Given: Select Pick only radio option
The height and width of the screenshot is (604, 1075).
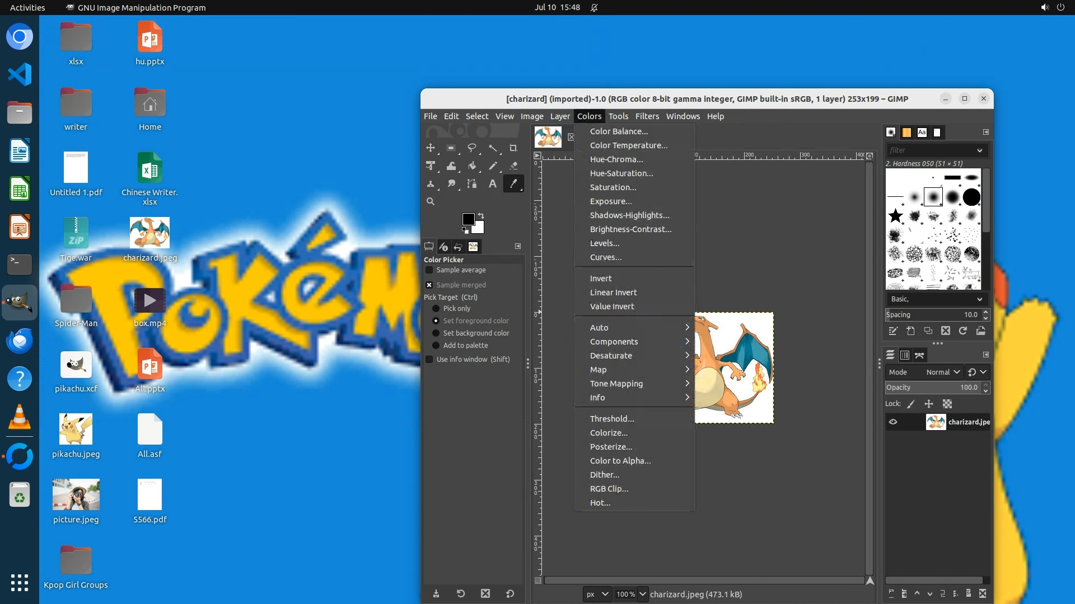Looking at the screenshot, I should point(436,309).
